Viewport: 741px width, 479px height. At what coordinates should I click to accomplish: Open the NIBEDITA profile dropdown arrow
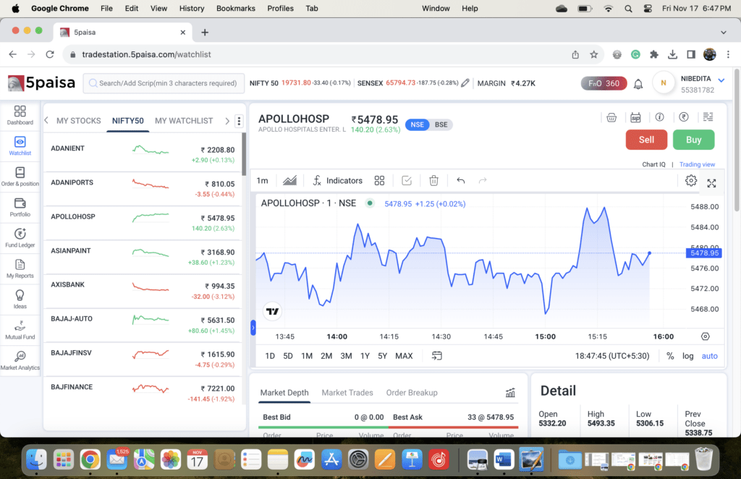pos(721,80)
